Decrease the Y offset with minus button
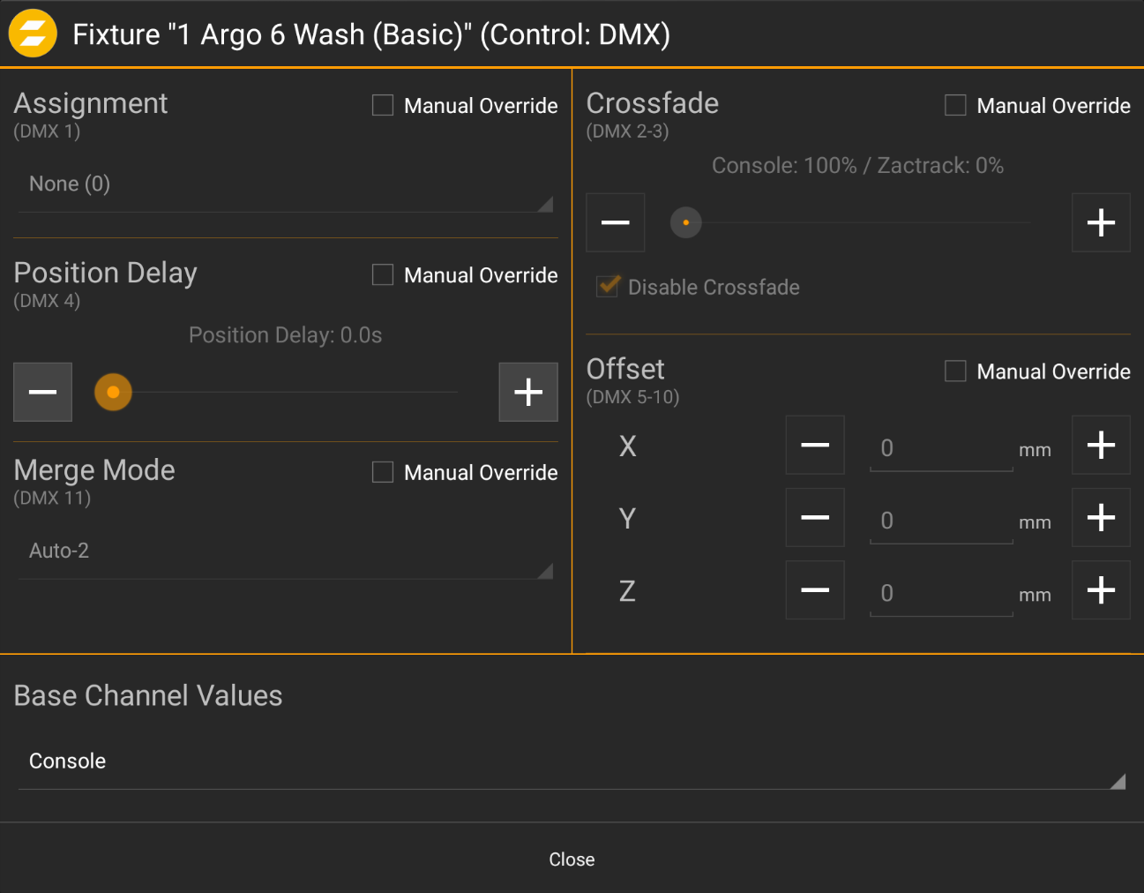 [x=814, y=517]
